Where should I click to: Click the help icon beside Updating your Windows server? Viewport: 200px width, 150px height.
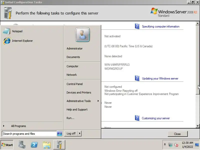(137, 78)
